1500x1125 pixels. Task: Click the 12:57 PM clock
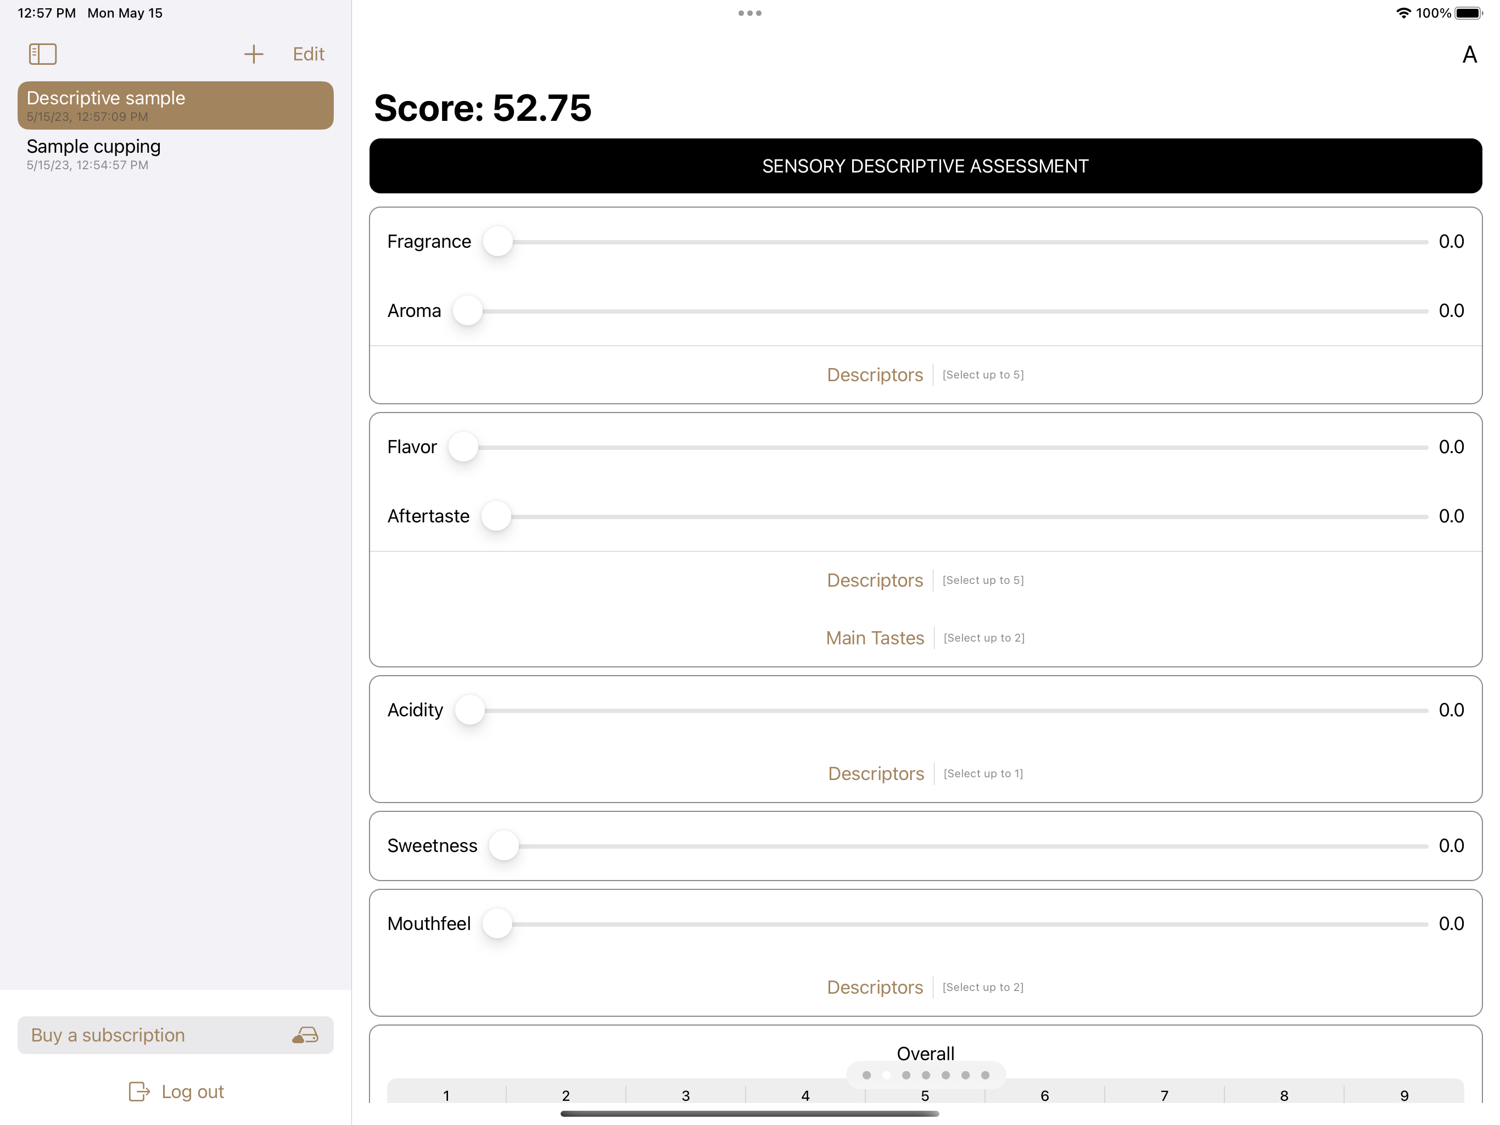(47, 13)
